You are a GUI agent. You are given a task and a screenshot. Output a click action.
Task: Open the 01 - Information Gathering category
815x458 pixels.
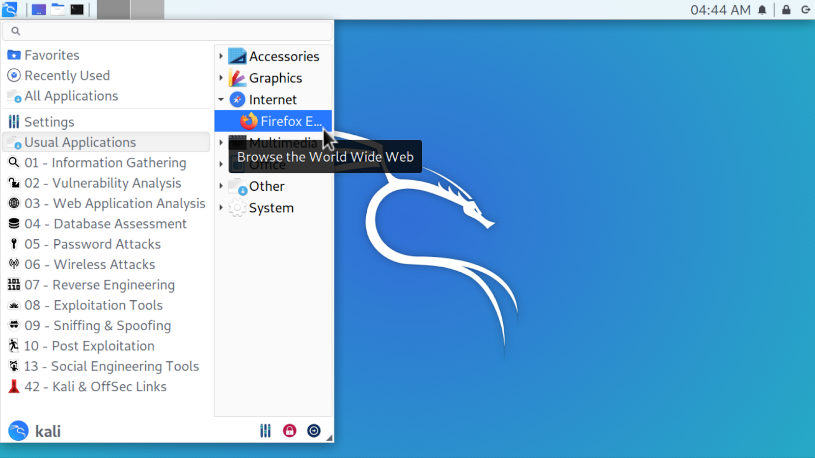pyautogui.click(x=105, y=162)
